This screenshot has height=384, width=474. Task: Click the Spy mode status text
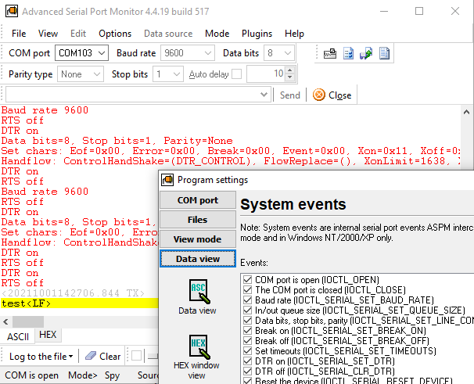click(x=112, y=375)
